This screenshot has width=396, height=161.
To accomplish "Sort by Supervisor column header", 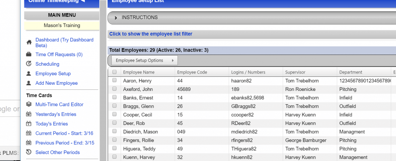I will click(295, 72).
